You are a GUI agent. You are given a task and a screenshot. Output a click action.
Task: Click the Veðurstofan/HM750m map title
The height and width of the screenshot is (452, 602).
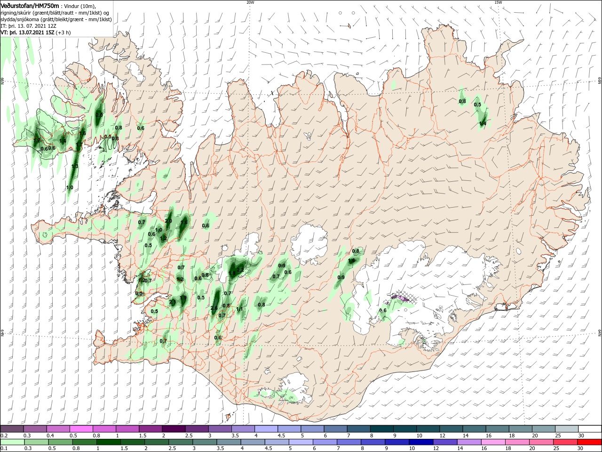30,6
